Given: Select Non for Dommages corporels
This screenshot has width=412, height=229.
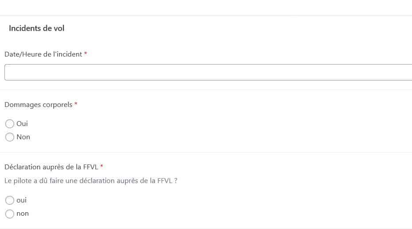Looking at the screenshot, I should pyautogui.click(x=10, y=137).
